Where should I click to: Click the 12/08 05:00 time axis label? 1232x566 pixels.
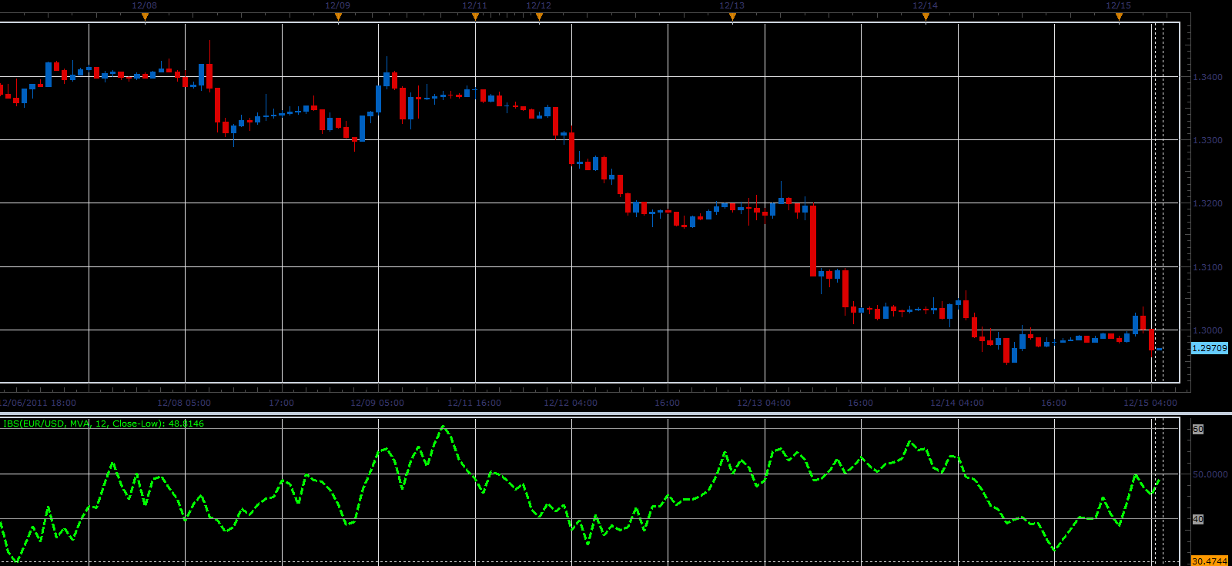pos(184,403)
